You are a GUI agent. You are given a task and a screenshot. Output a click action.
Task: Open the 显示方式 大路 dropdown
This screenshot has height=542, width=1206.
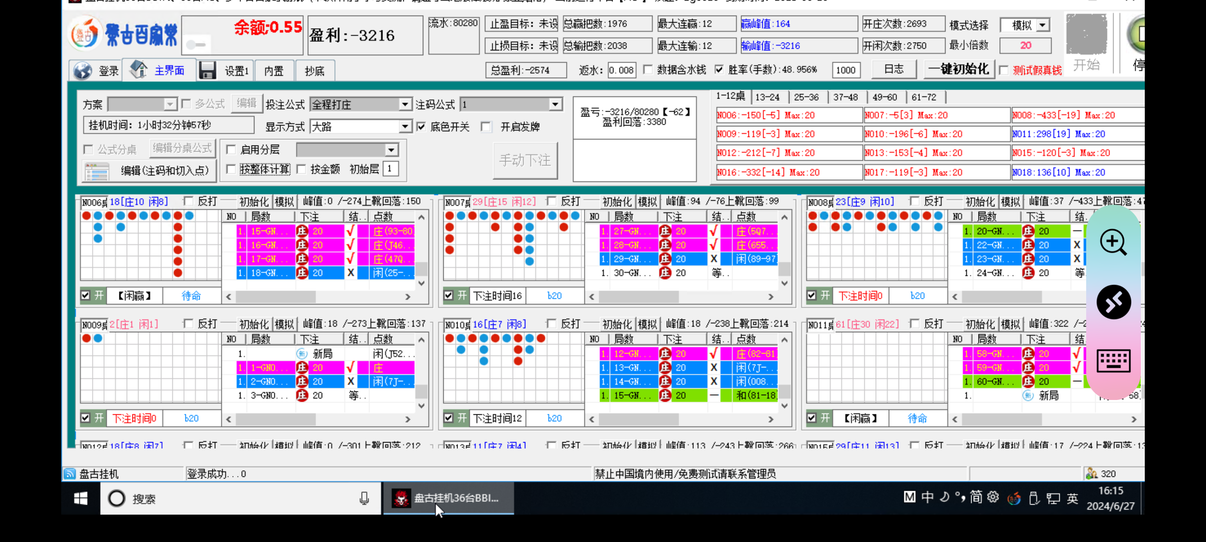click(x=405, y=126)
